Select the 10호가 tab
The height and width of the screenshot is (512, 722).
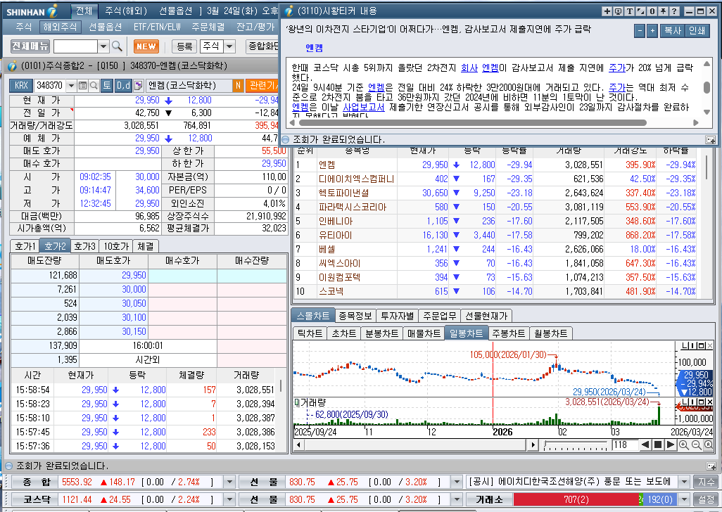coord(116,247)
